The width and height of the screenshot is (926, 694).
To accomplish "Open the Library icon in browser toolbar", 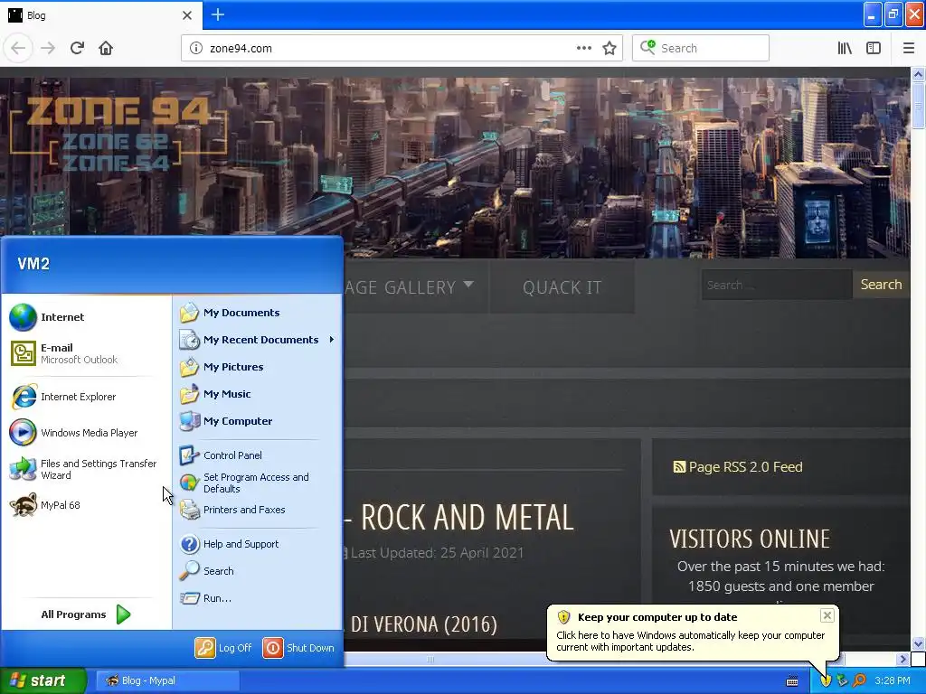I will click(x=845, y=49).
